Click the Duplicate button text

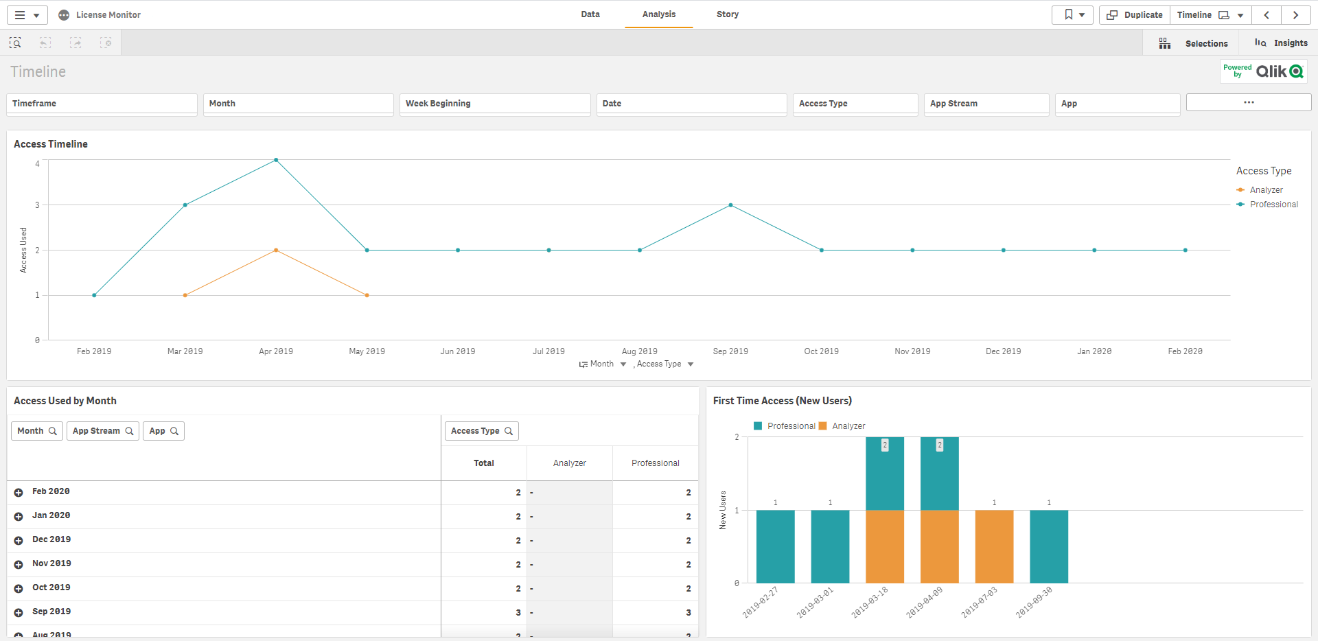[1143, 14]
